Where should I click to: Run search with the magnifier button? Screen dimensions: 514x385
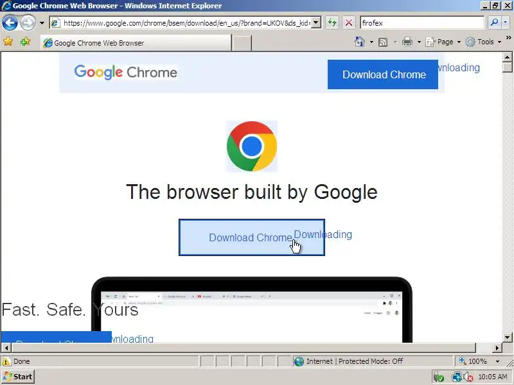(494, 22)
